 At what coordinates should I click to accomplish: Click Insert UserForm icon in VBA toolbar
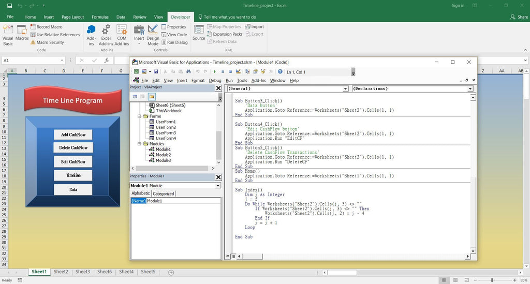[144, 71]
